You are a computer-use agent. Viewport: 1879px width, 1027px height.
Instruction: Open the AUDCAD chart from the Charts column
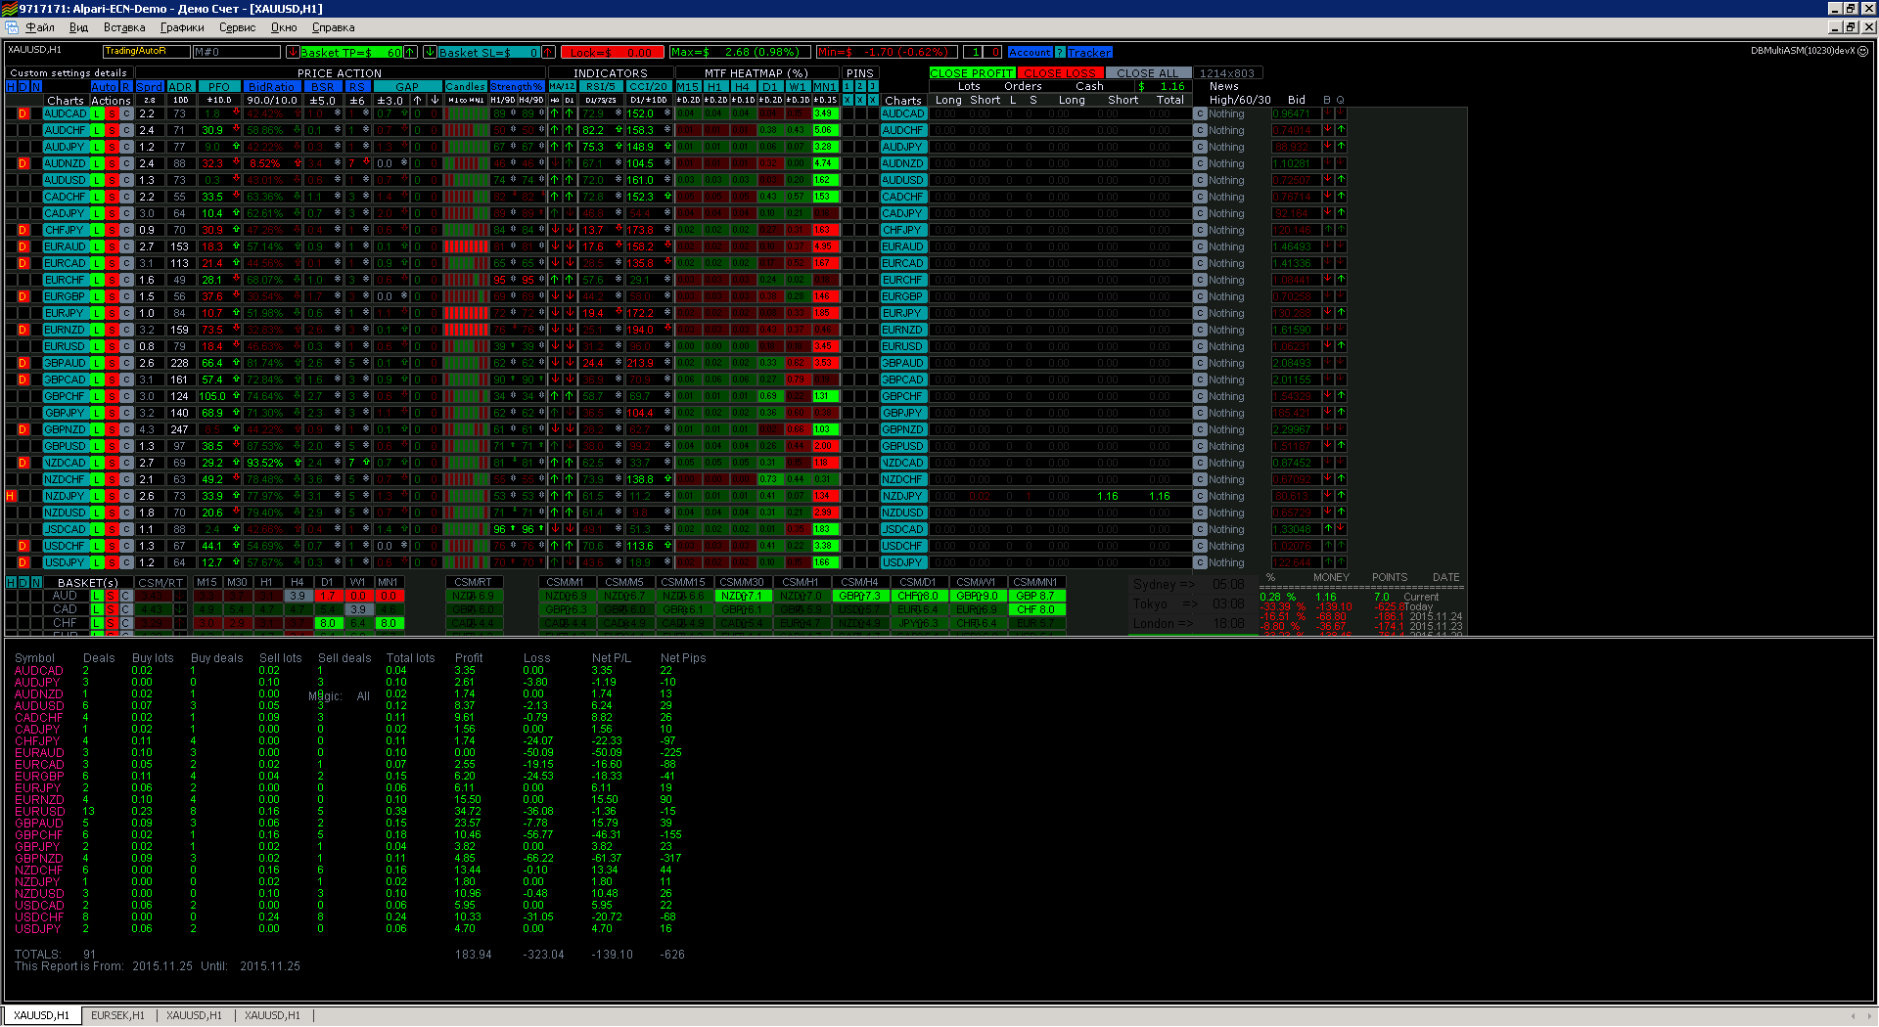(x=66, y=113)
